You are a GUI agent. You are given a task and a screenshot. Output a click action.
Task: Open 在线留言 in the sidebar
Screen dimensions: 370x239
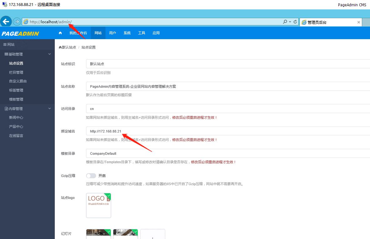click(x=16, y=136)
